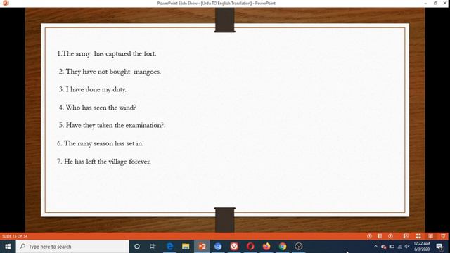Viewport: 450px width, 253px height.
Task: Open OBS Studio from the taskbar
Action: click(299, 247)
